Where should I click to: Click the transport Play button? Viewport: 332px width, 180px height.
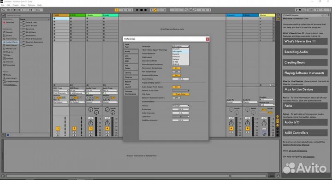pos(137,10)
